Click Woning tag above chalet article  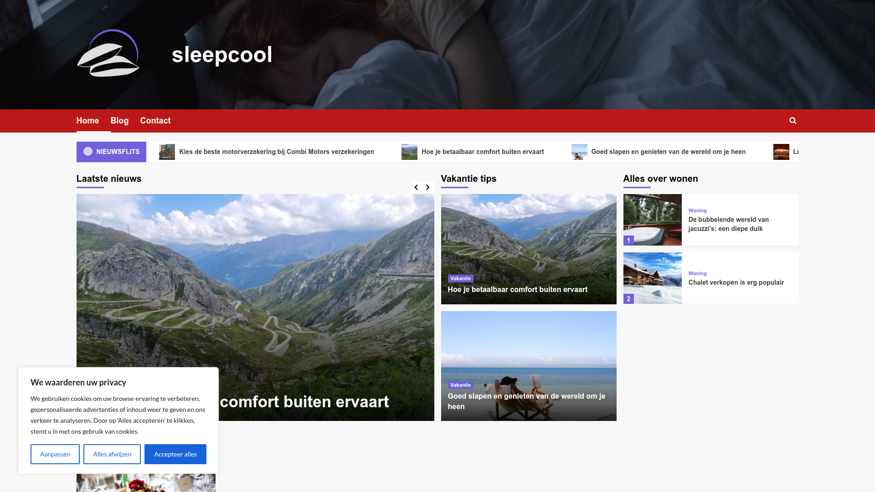click(x=698, y=273)
